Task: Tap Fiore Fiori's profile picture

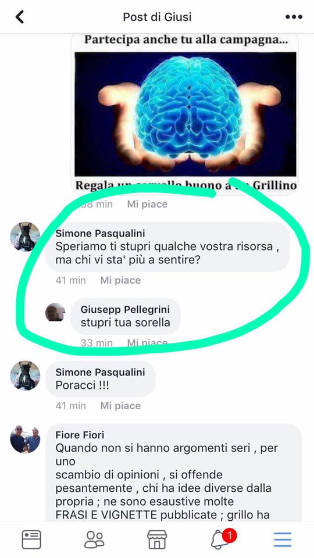Action: [25, 439]
